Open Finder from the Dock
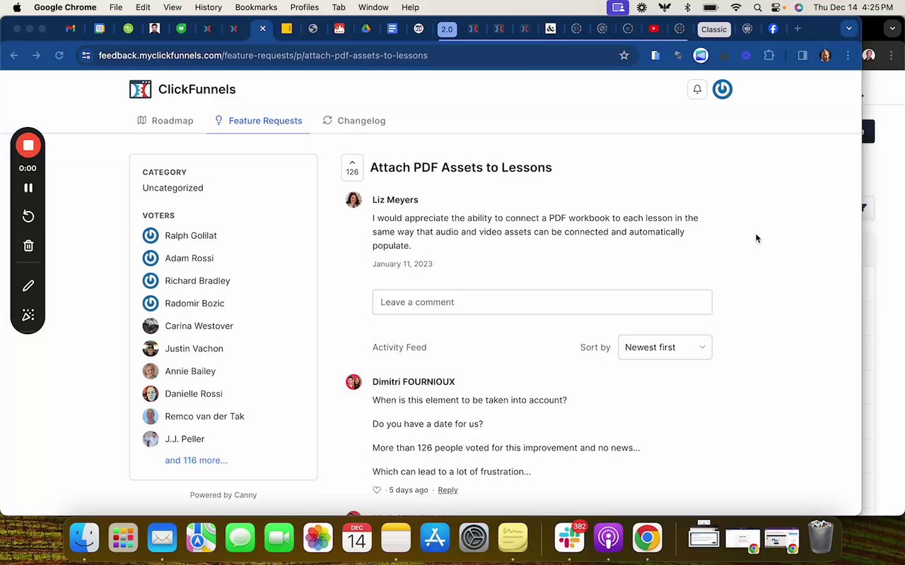The image size is (905, 565). tap(84, 538)
